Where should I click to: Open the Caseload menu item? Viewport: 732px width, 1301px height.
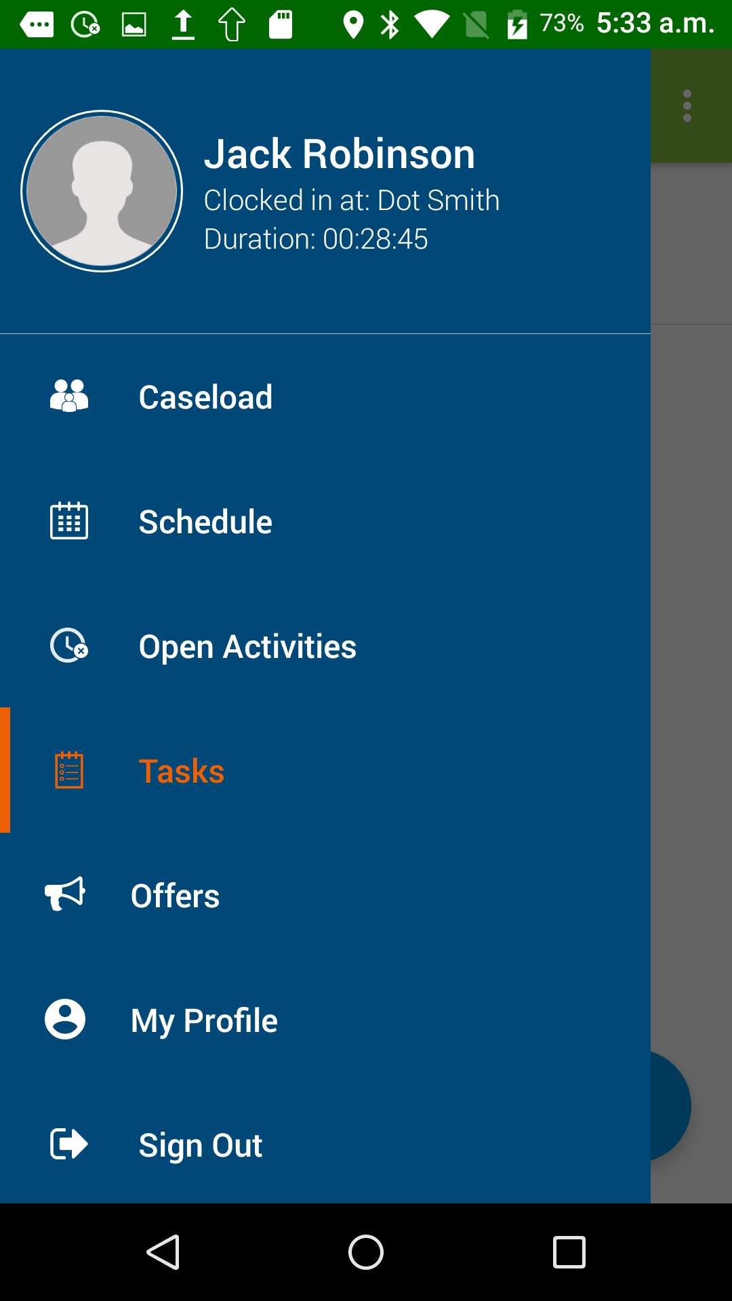205,397
